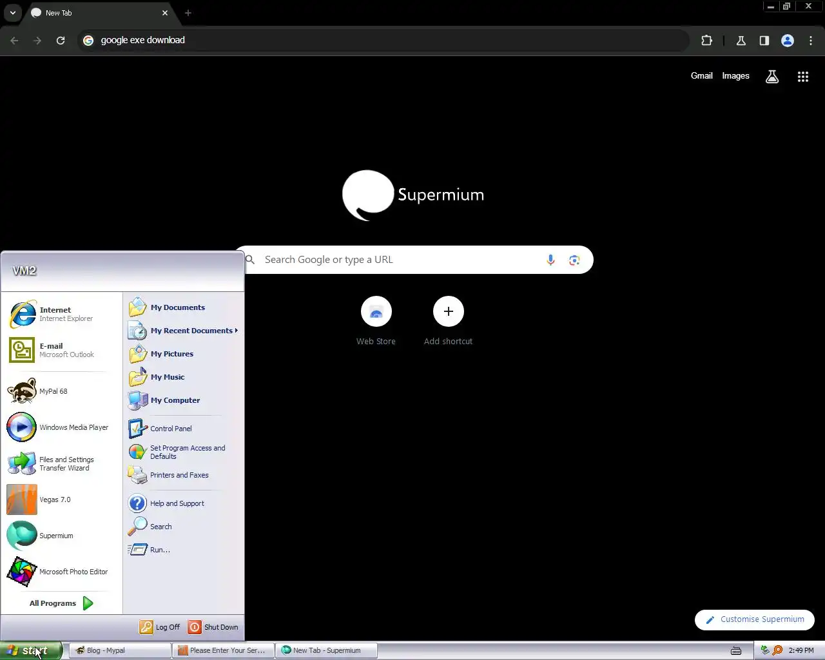This screenshot has height=660, width=825.
Task: Click the orange magnifier tray icon
Action: (x=777, y=650)
